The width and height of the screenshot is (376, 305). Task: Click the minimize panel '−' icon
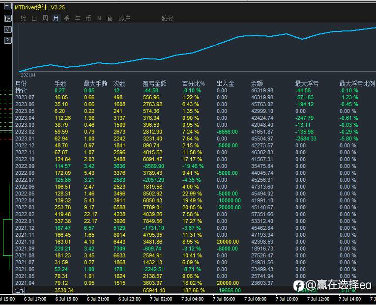click(x=8, y=6)
